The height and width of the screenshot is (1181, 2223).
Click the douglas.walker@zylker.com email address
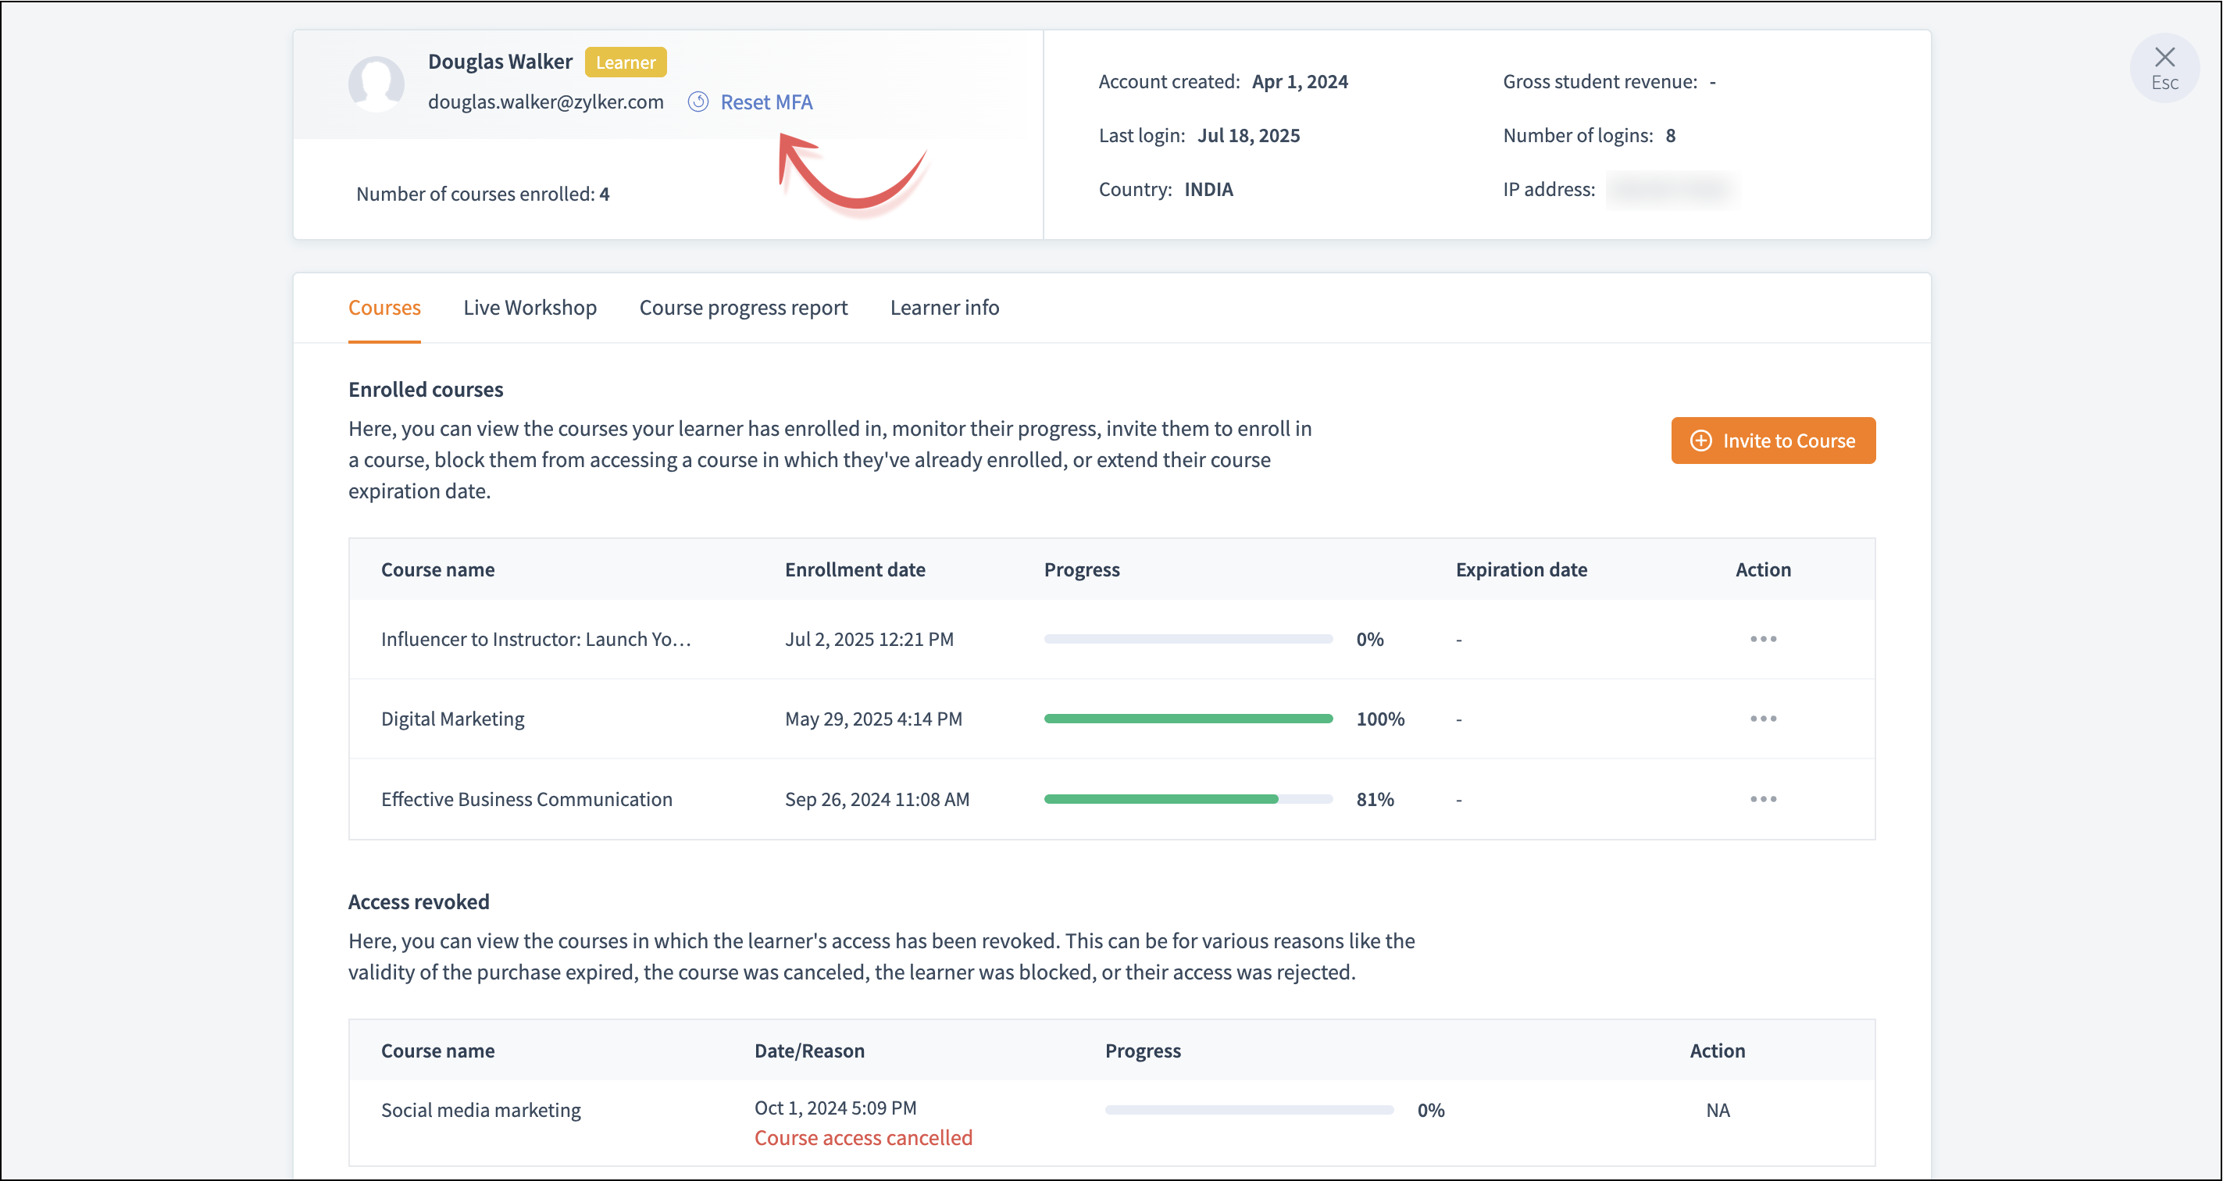point(545,102)
